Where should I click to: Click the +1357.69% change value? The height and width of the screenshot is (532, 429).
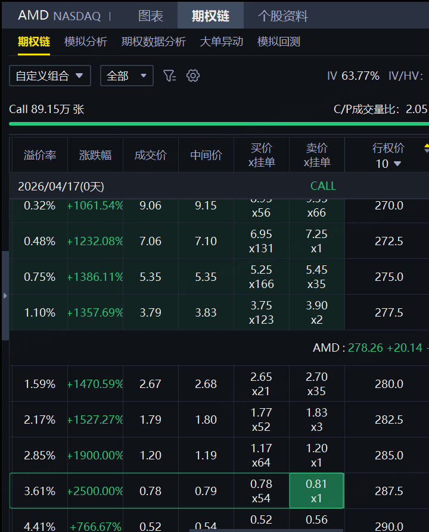click(x=95, y=312)
